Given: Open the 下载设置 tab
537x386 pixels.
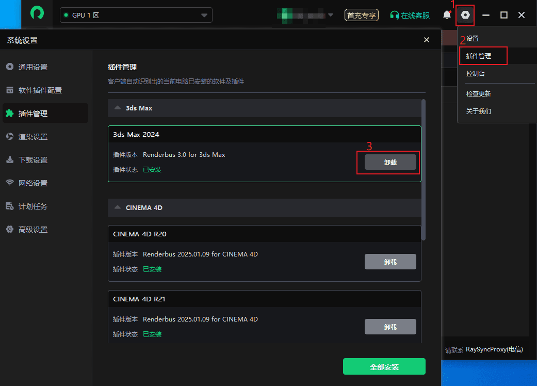Looking at the screenshot, I should click(x=45, y=160).
